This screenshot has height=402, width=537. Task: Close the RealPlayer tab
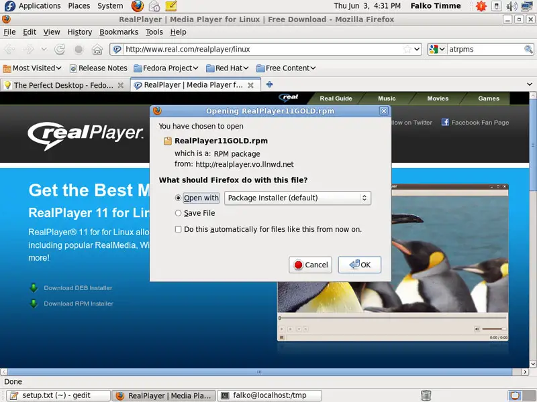tap(250, 85)
